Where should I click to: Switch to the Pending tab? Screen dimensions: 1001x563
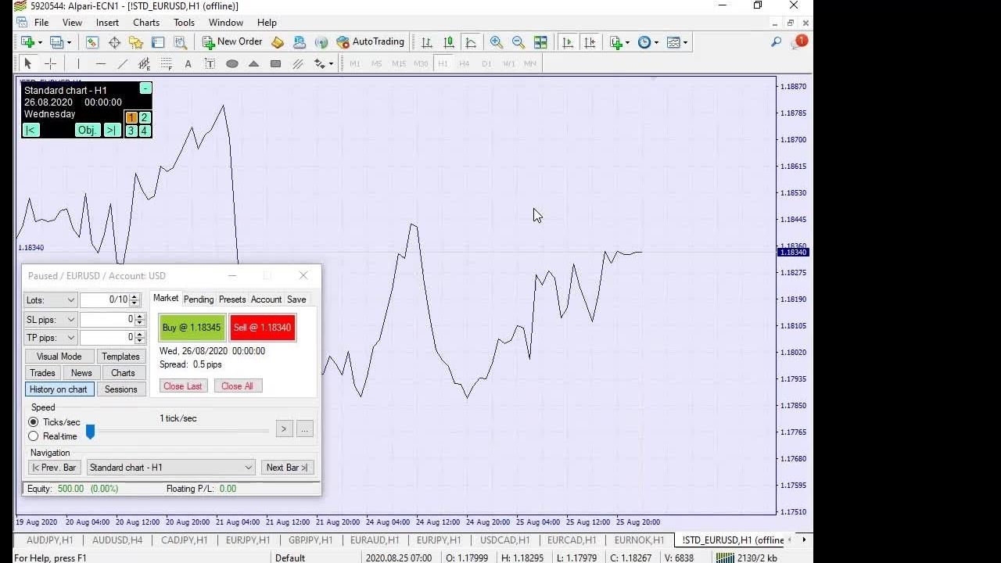tap(199, 299)
